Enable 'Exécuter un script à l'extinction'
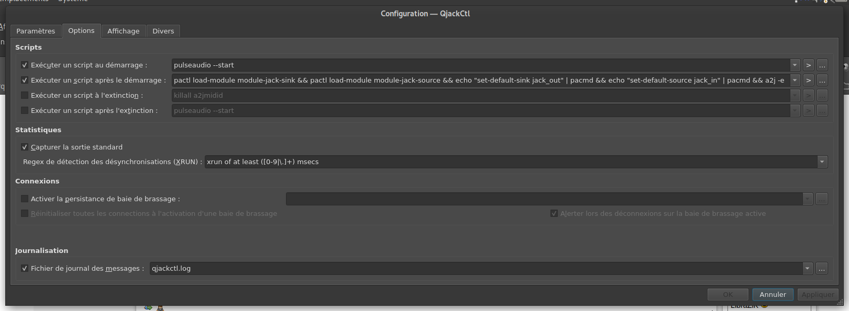 click(x=25, y=96)
